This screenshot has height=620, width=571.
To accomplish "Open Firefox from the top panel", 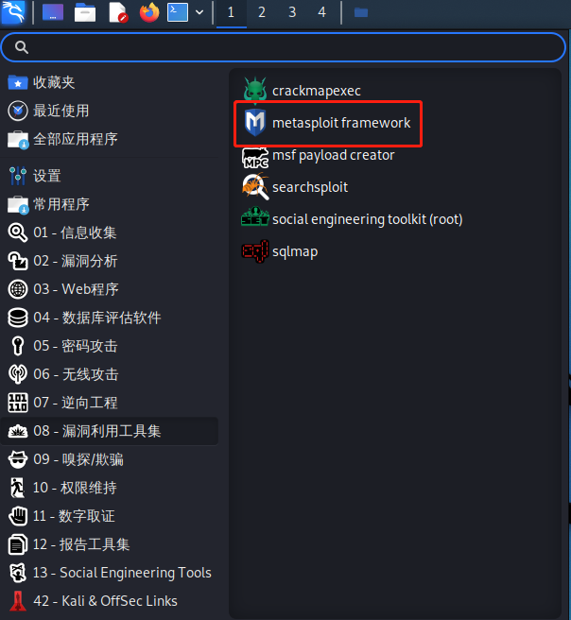I will pos(149,12).
